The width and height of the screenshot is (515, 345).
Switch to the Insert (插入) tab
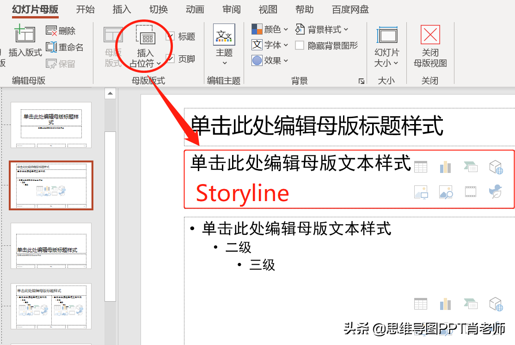[122, 10]
